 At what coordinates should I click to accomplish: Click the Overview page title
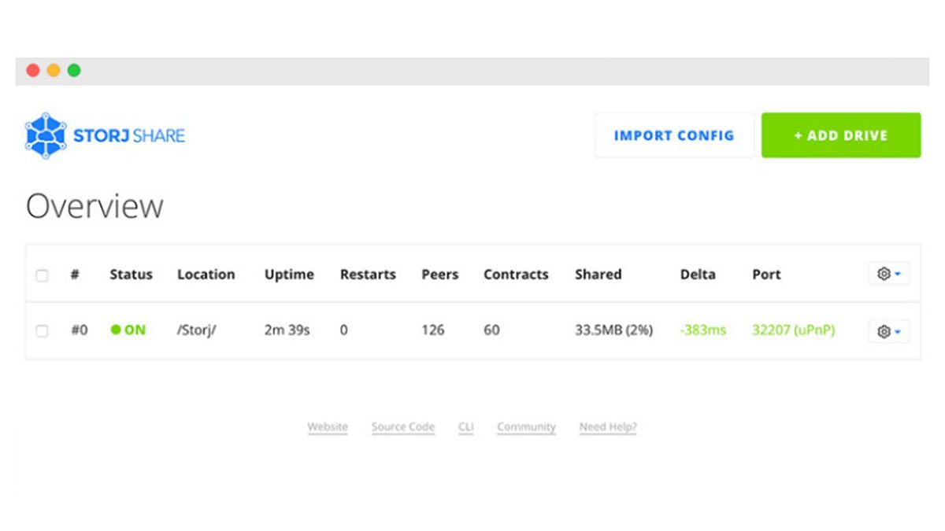(x=94, y=205)
